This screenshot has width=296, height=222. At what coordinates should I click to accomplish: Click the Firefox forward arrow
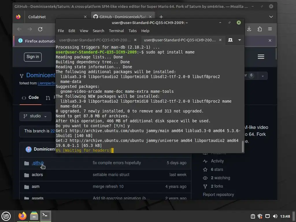pyautogui.click(x=30, y=29)
